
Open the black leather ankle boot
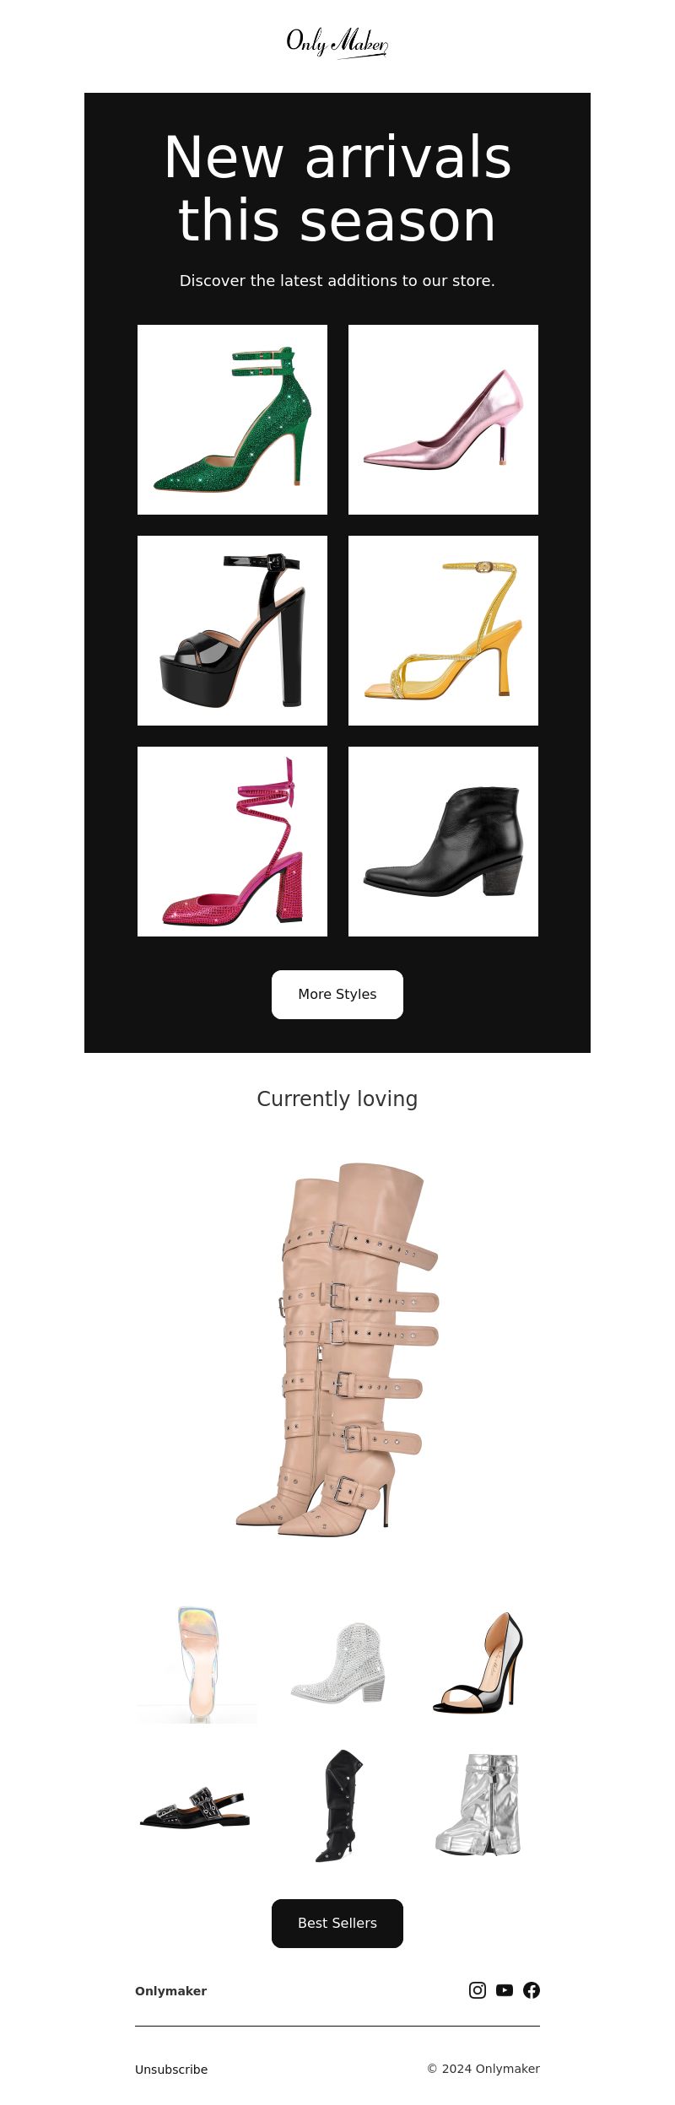tap(443, 841)
